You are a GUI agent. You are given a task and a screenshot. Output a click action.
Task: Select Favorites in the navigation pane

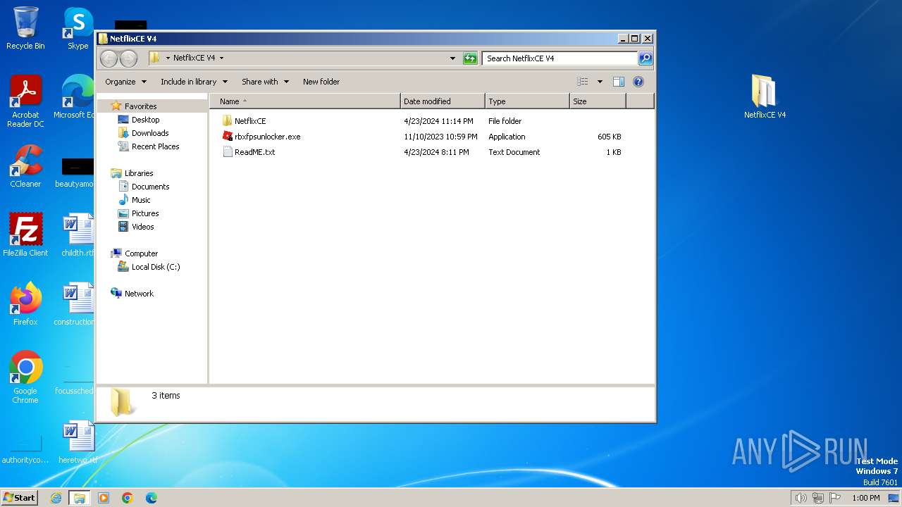[x=140, y=106]
